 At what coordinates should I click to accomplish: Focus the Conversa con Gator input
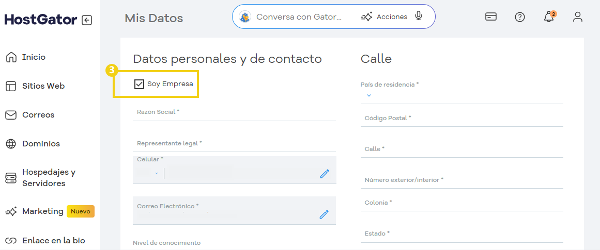tap(299, 17)
